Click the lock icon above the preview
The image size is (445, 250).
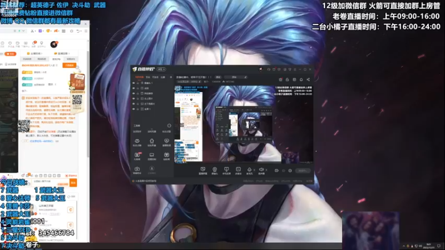pos(287,79)
